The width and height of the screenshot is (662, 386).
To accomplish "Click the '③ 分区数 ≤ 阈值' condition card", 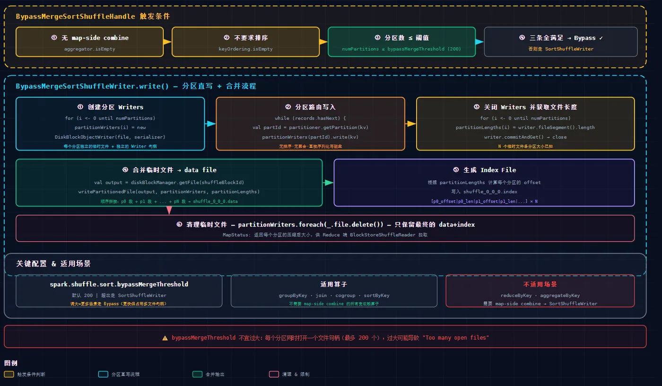I will point(401,42).
